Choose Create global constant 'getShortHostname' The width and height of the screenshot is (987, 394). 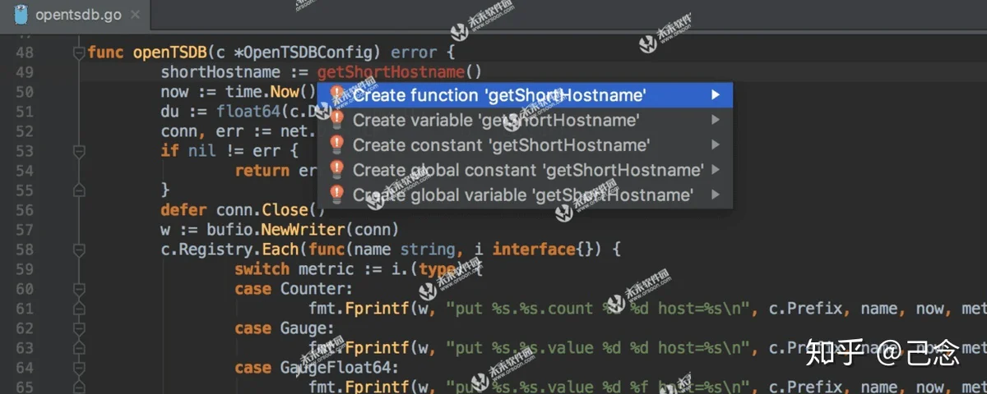pos(523,170)
